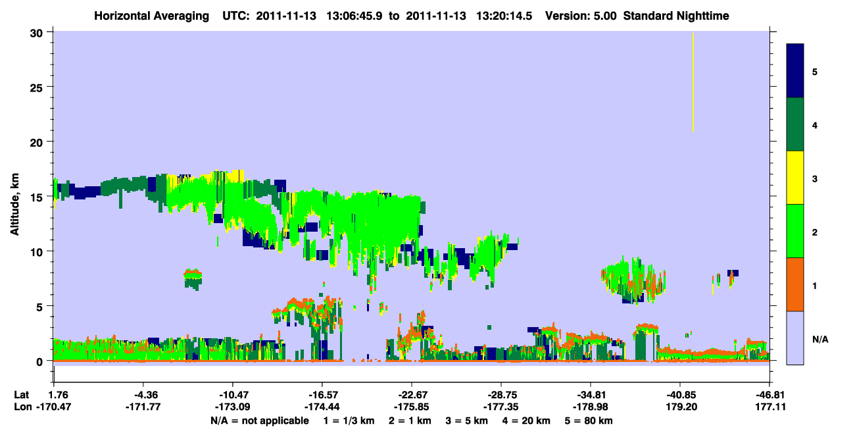Click the colorbar label 'N/A'
855x439 pixels.
[819, 339]
